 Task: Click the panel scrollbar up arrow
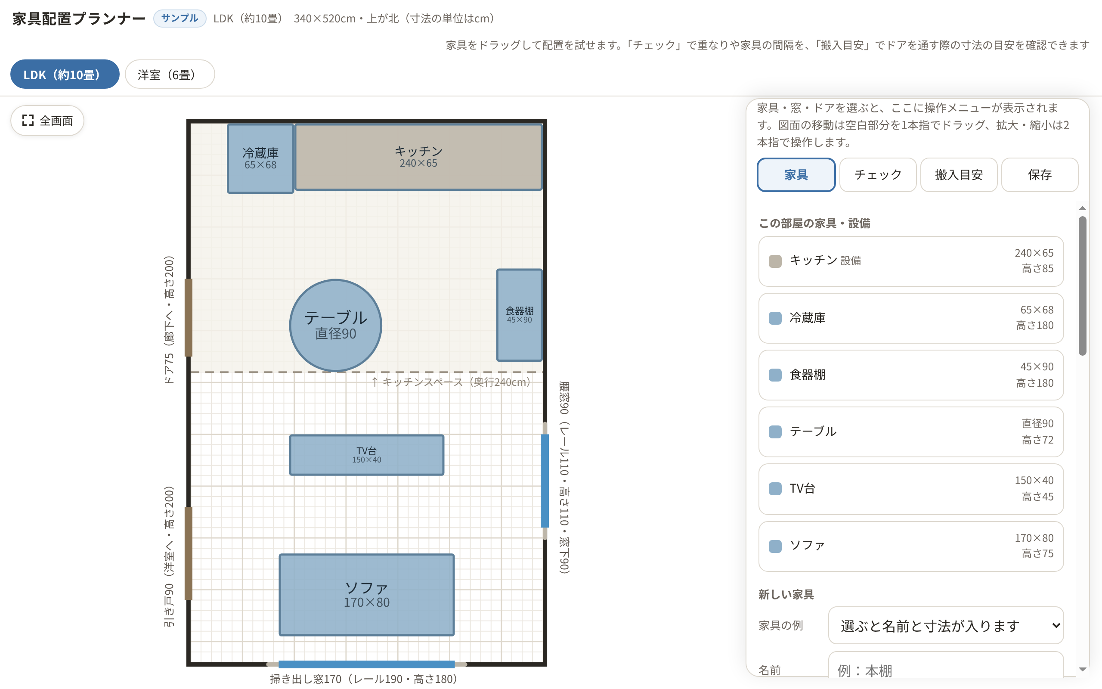pyautogui.click(x=1083, y=208)
